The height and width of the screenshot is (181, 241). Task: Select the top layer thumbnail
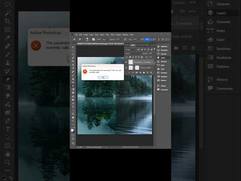point(131,62)
